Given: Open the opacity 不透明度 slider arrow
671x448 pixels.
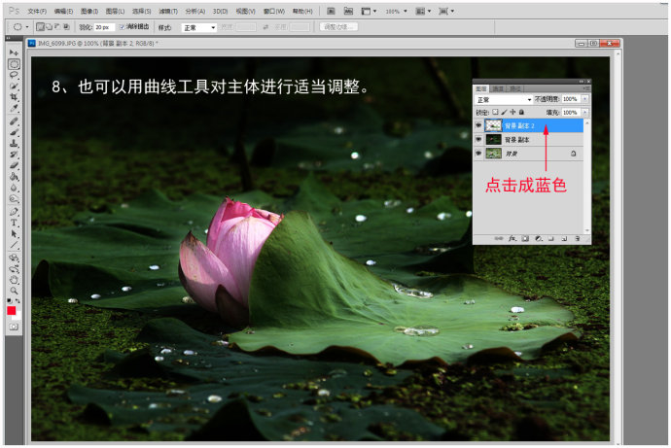Looking at the screenshot, I should tap(585, 99).
